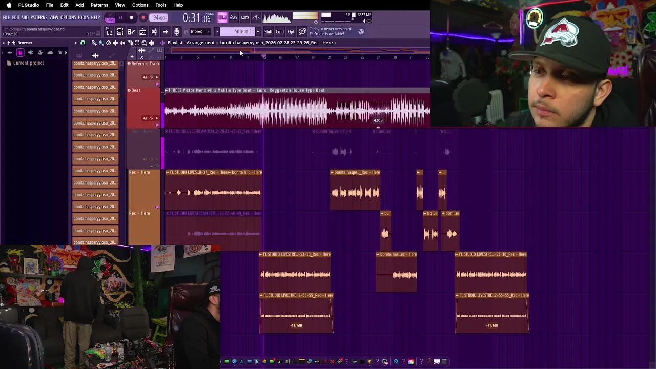Open the FILE menu in FL toolbar
The image size is (656, 369).
click(6, 18)
